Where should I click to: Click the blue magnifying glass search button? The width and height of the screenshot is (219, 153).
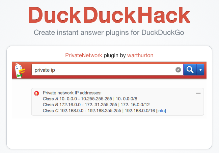coord(190,70)
